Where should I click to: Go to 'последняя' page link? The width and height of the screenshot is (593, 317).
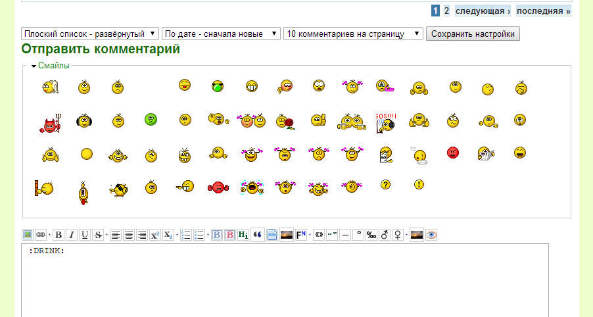544,11
